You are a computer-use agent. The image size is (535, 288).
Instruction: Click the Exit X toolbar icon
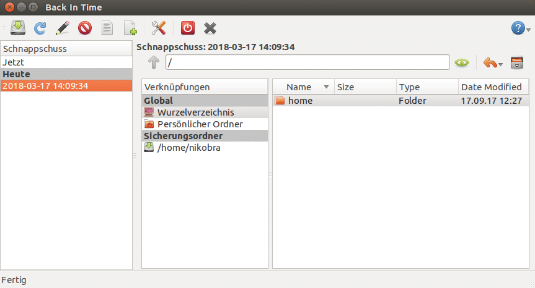(x=210, y=28)
